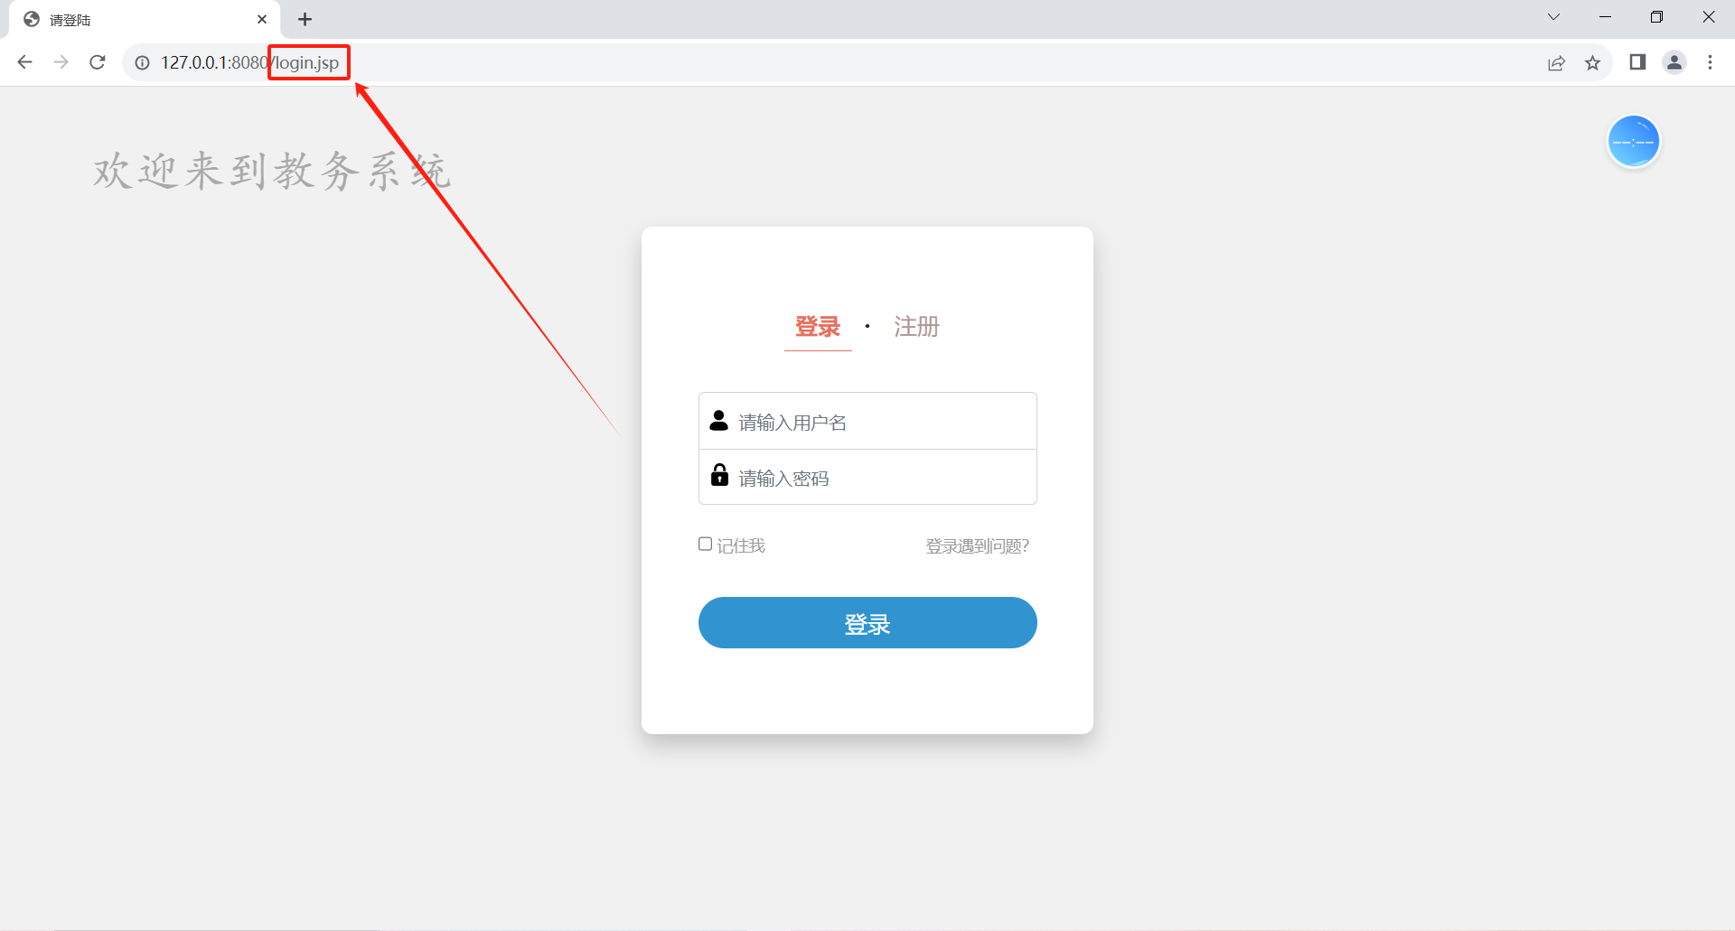Open Chrome three-dot menu

click(1710, 62)
